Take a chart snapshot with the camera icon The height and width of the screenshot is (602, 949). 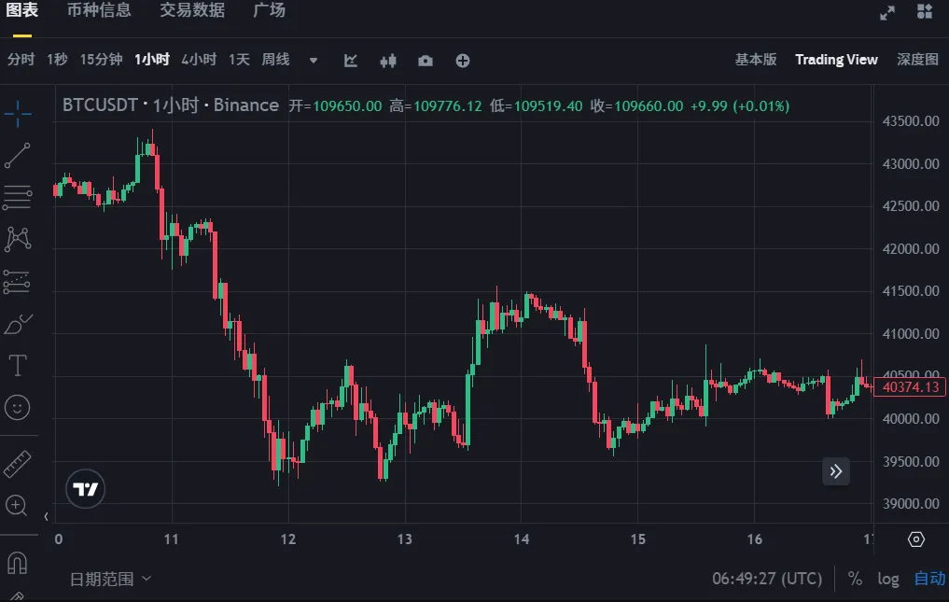pos(425,60)
